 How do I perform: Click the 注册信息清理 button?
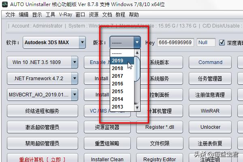coord(210,94)
